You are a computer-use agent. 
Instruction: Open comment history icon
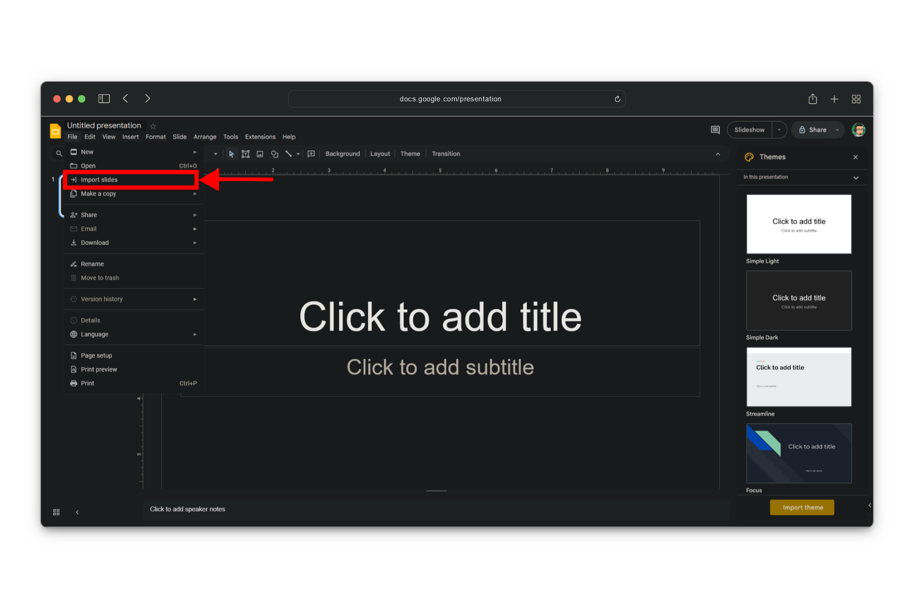coord(715,130)
